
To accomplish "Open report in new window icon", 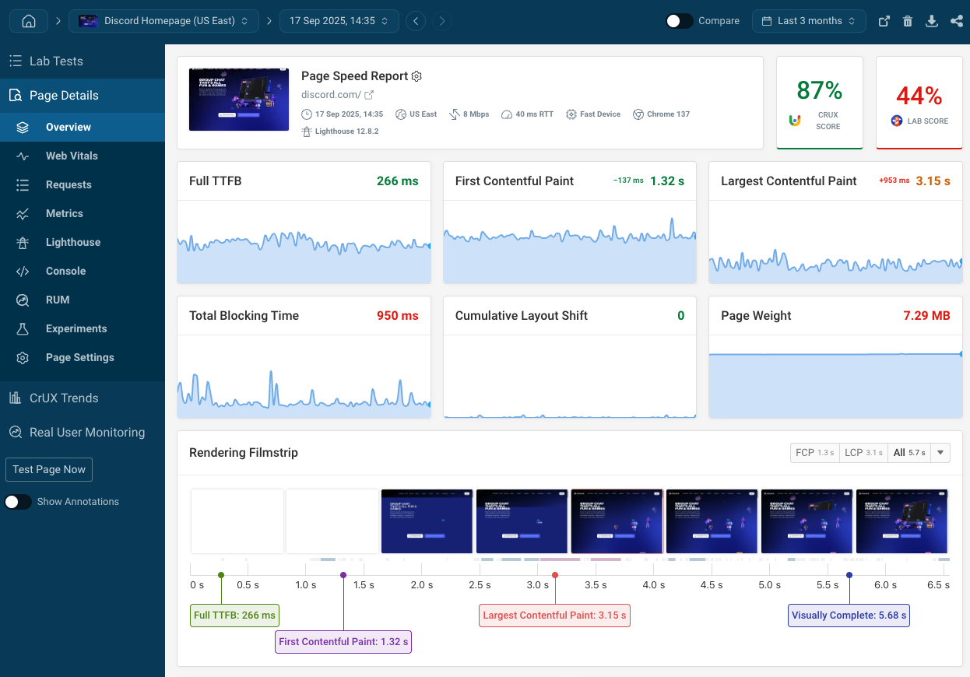I will pyautogui.click(x=884, y=21).
